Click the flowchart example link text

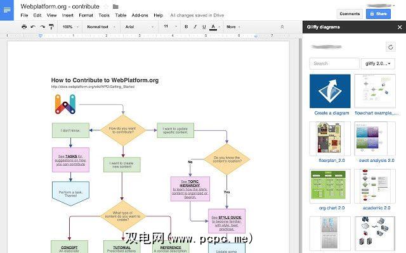click(376, 113)
